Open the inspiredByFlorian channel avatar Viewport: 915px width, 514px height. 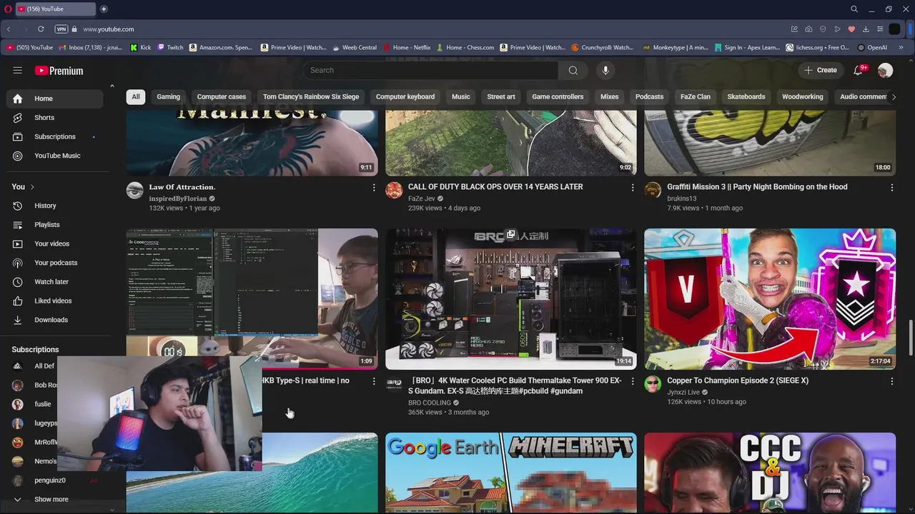click(x=134, y=190)
